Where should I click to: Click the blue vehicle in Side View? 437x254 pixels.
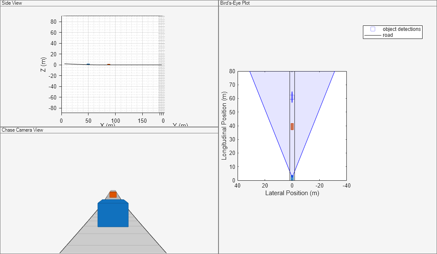click(x=88, y=64)
